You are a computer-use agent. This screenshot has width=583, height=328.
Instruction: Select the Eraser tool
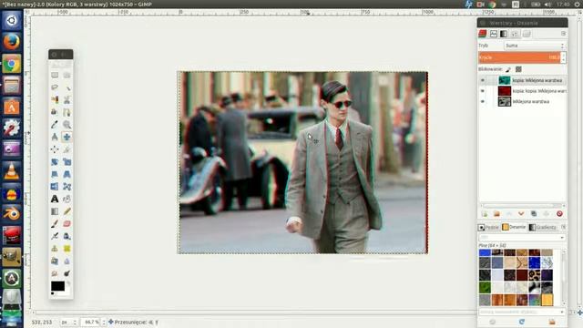tap(66, 223)
